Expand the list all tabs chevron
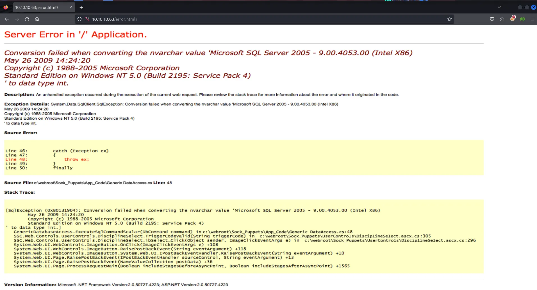 [499, 7]
